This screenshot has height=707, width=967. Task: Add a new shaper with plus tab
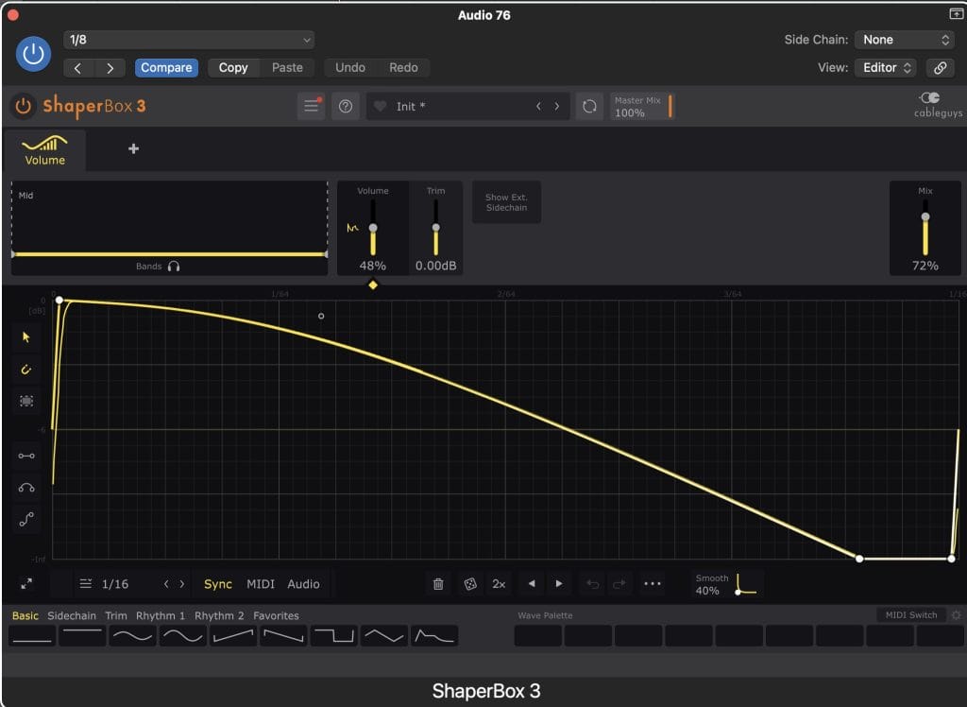pos(133,148)
